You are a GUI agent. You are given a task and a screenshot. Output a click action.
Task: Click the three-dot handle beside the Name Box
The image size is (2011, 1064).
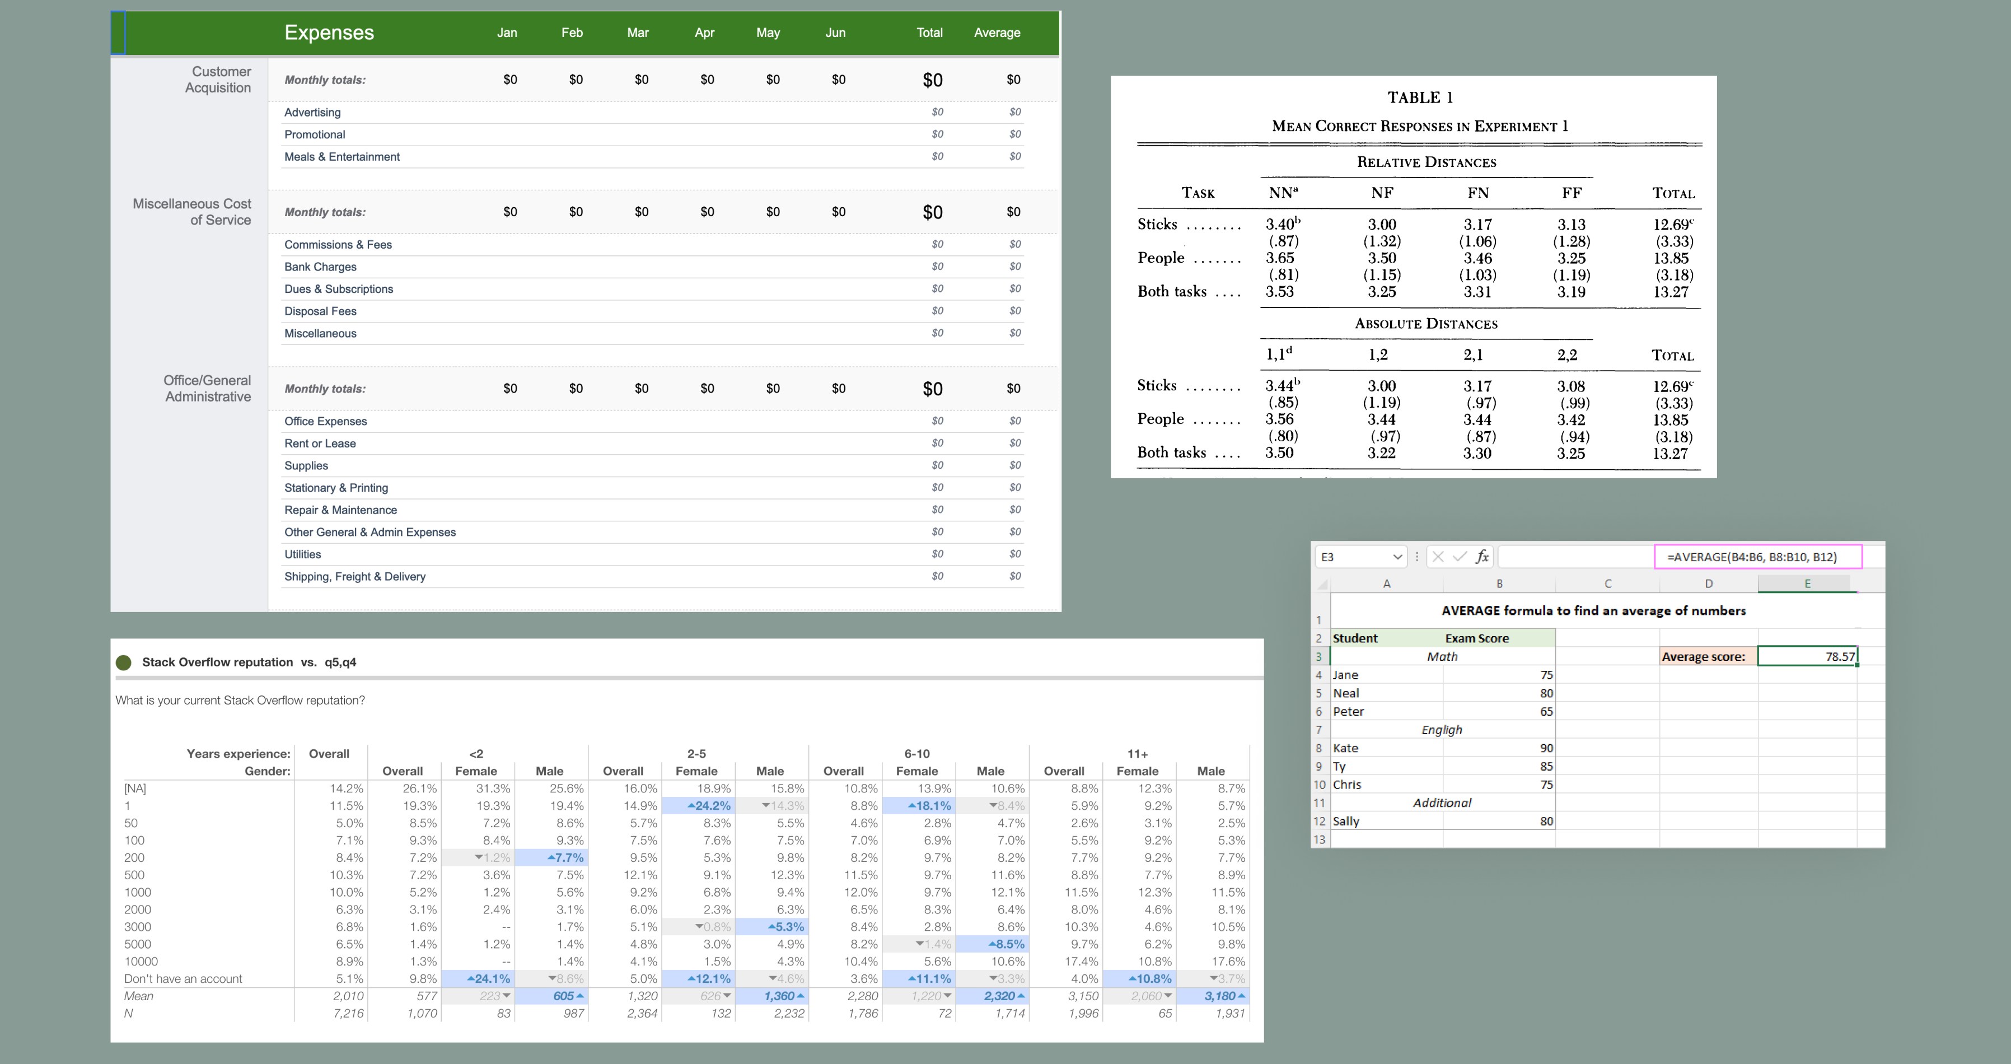[x=1417, y=557]
